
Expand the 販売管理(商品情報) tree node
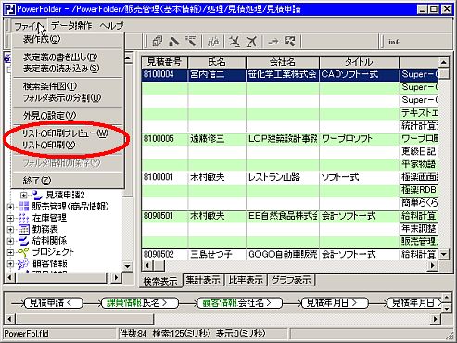(x=10, y=207)
